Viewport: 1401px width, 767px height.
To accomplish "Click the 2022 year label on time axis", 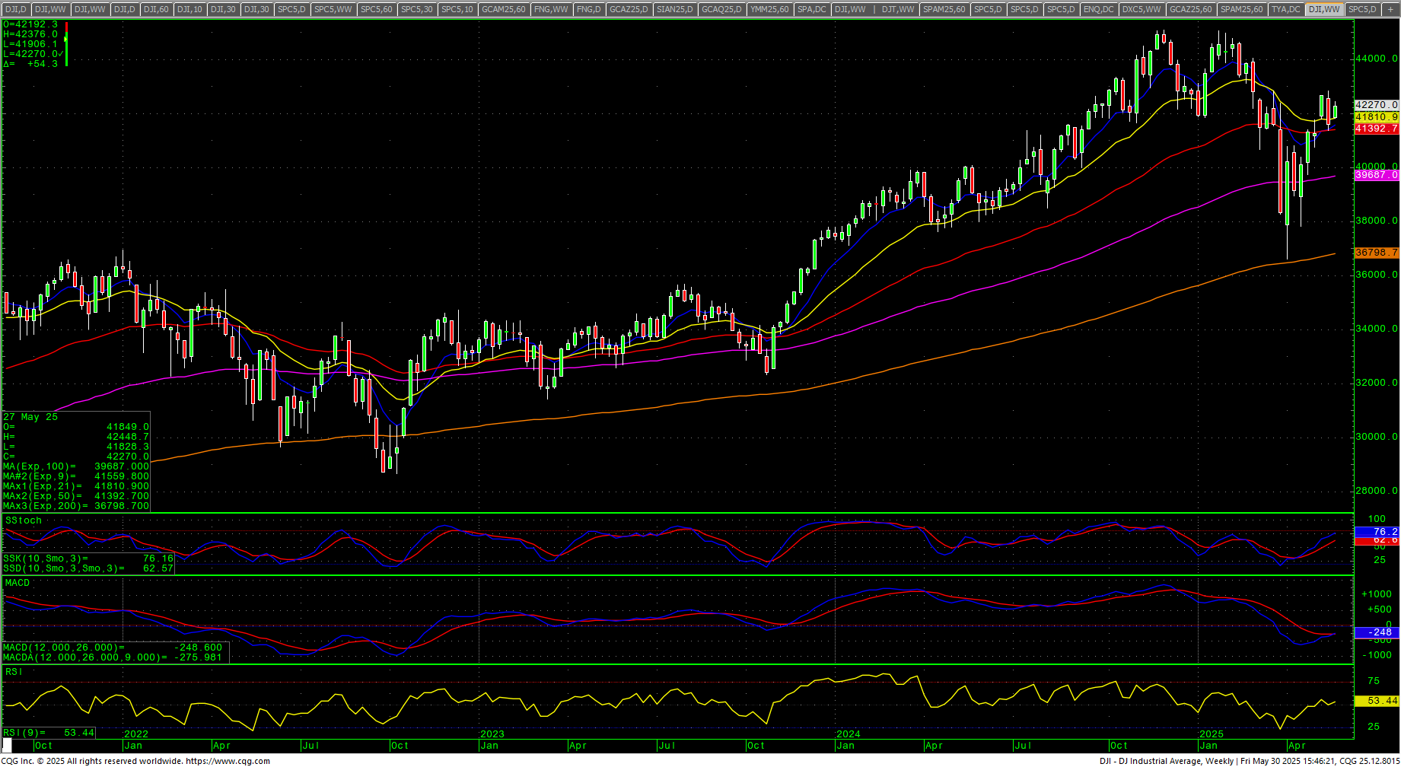I will click(x=136, y=734).
